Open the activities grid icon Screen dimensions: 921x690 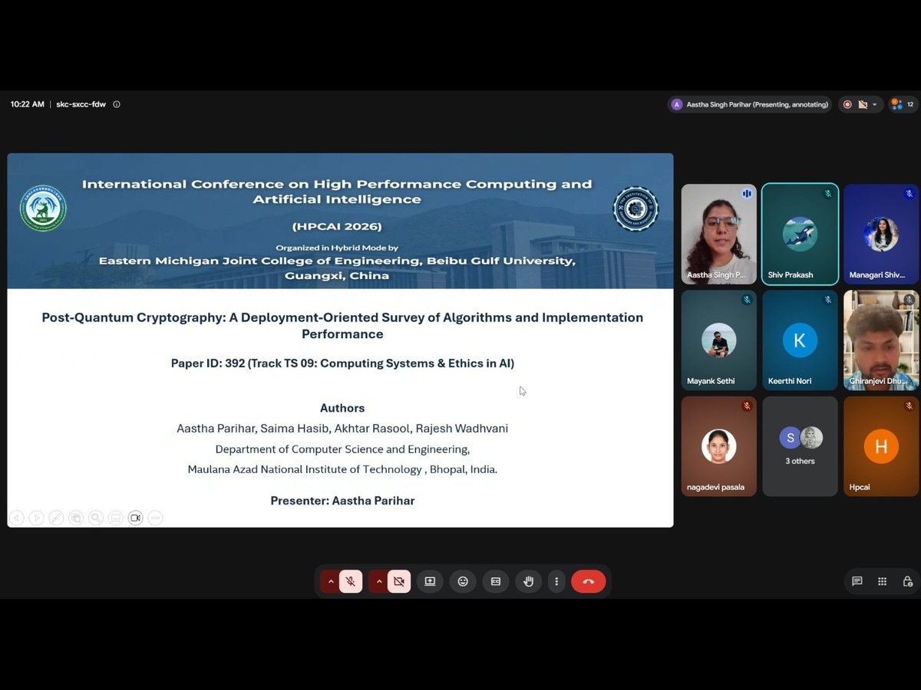(883, 581)
